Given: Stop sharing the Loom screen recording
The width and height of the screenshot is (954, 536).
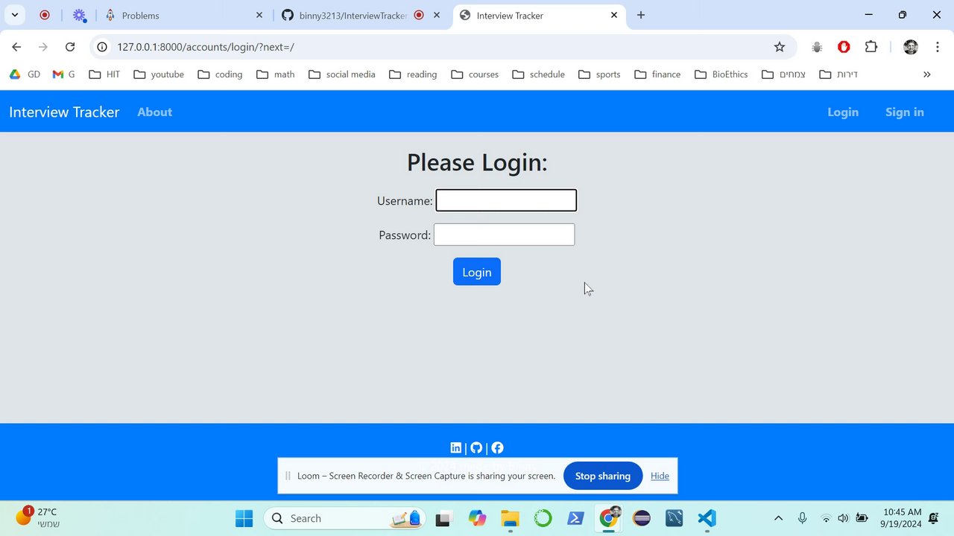Looking at the screenshot, I should (603, 476).
